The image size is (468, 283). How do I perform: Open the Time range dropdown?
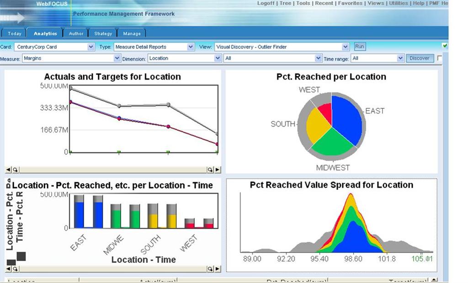400,59
